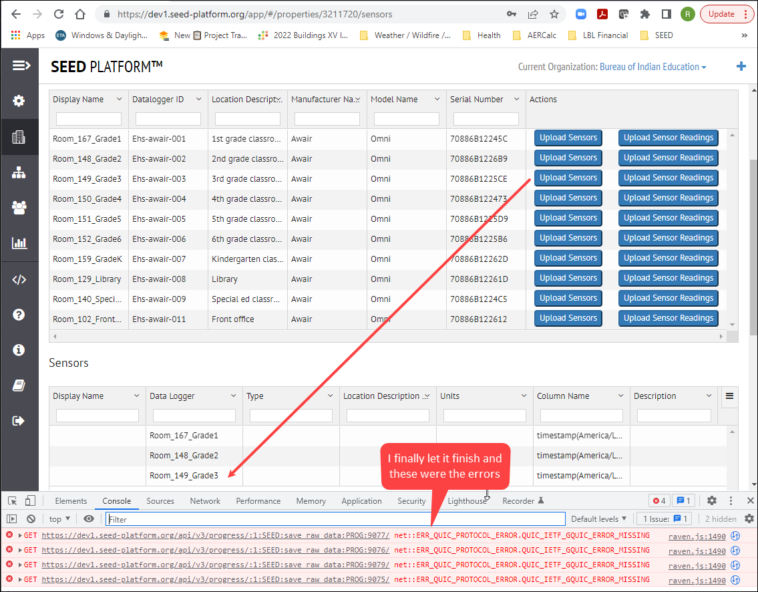The height and width of the screenshot is (592, 758).
Task: Switch to the Network tab in DevTools
Action: (x=205, y=500)
